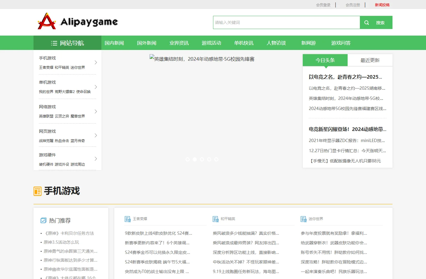Open the 12.27日热门显卡行情汇总 article

pyautogui.click(x=347, y=151)
